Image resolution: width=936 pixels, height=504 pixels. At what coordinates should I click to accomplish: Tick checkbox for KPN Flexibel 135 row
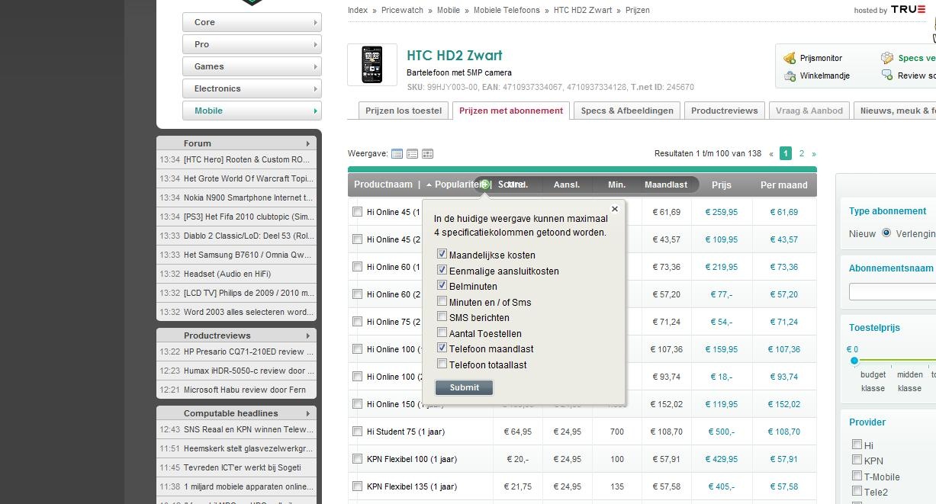click(357, 486)
